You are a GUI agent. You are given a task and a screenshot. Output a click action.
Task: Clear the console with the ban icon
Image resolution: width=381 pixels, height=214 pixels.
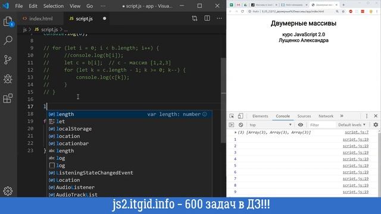click(x=241, y=125)
